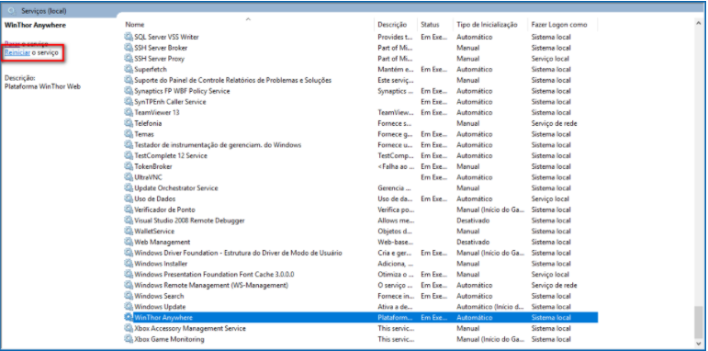Click the Xbox Game Monitoring gear icon
This screenshot has height=351, width=708.
point(129,339)
